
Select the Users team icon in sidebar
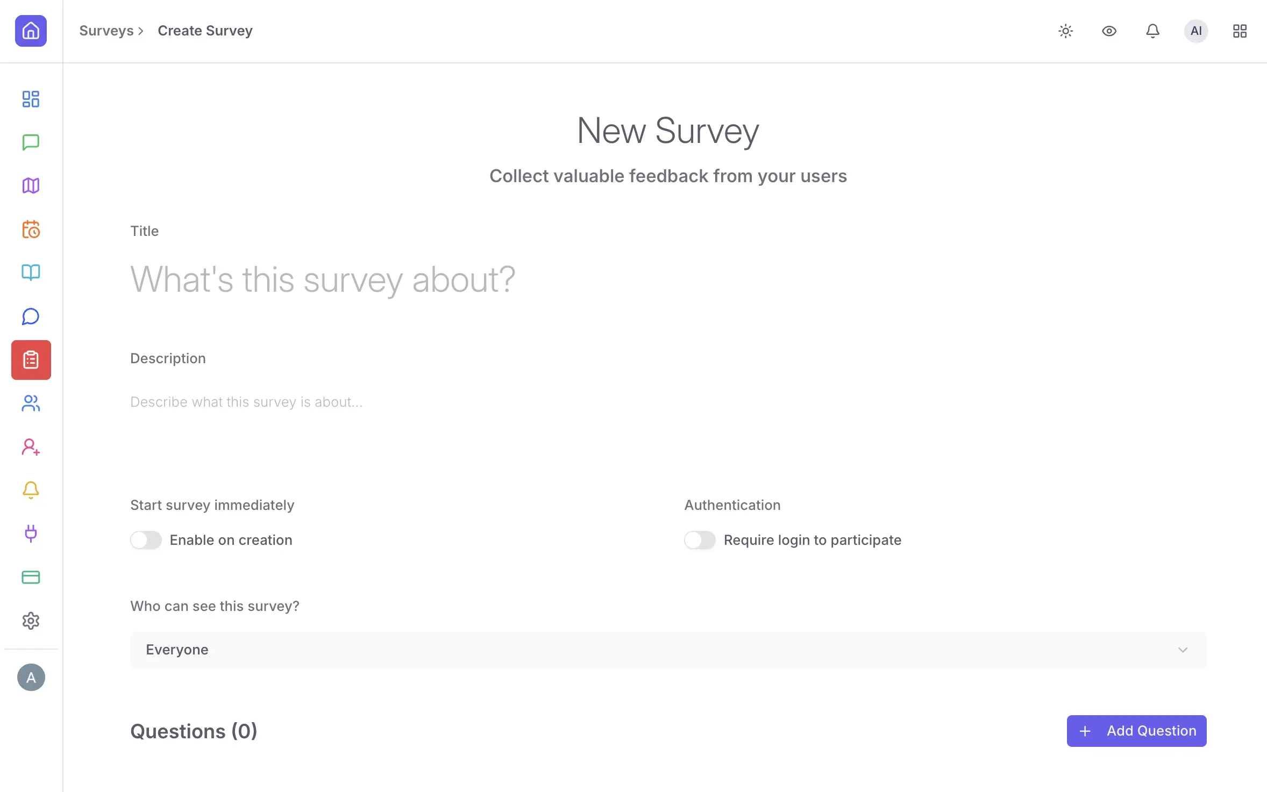pyautogui.click(x=31, y=404)
